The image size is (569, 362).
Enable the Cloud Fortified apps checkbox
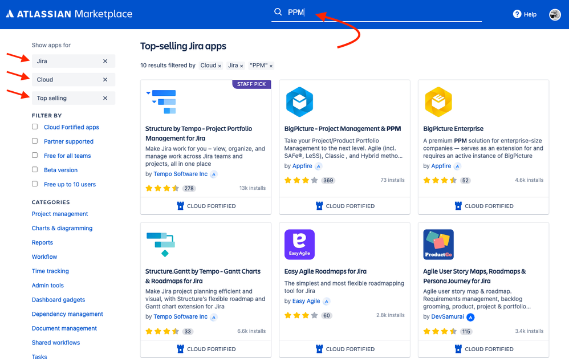(35, 127)
